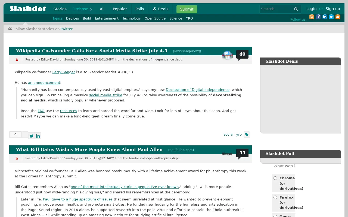The height and width of the screenshot is (217, 348).
Task: Click the Slashdot Poll panel header
Action: point(300,154)
